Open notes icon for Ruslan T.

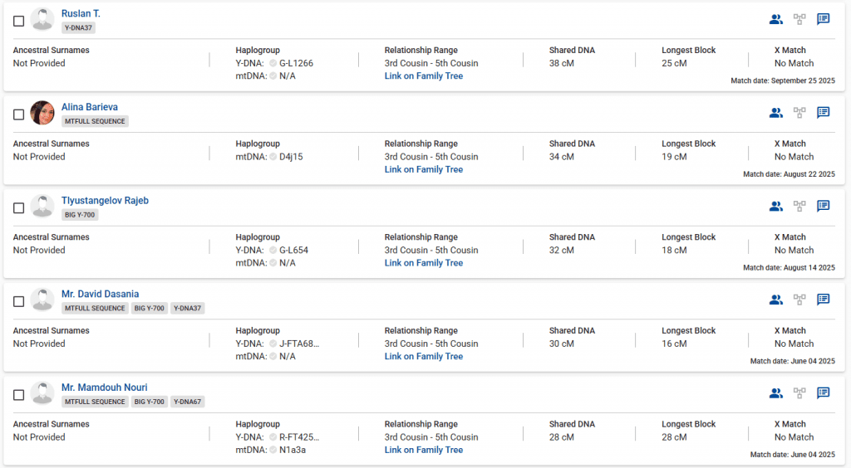(823, 19)
